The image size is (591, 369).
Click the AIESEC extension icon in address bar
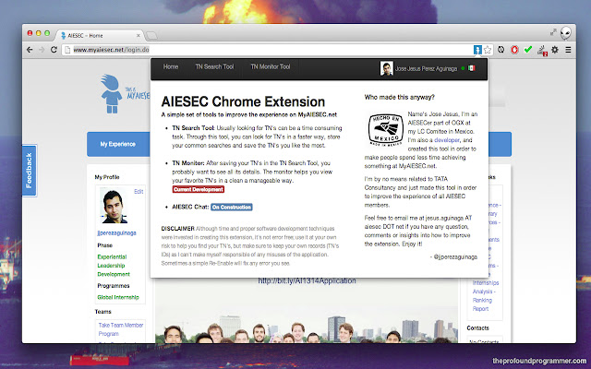477,50
